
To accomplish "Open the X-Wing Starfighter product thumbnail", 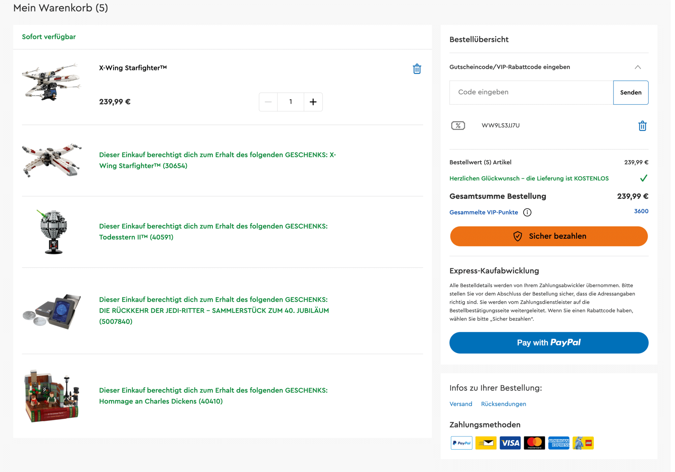I will click(51, 82).
